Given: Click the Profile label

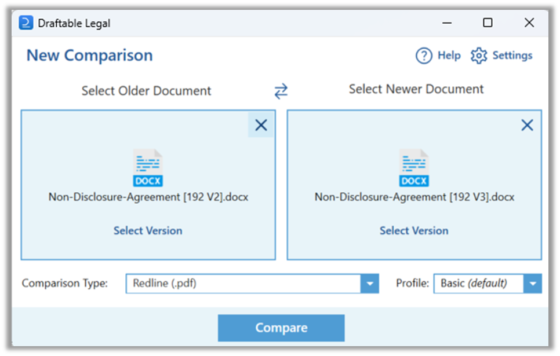Looking at the screenshot, I should coord(413,283).
